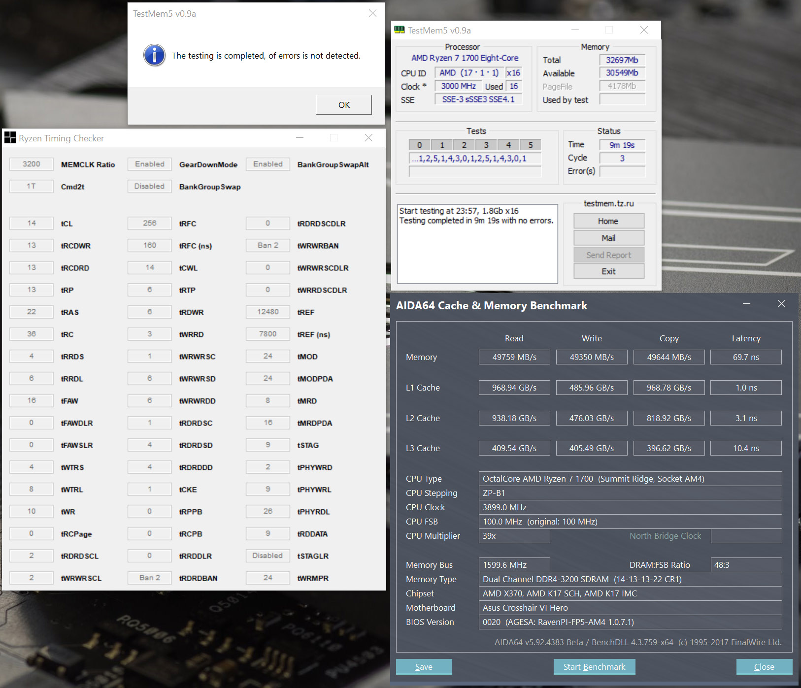
Task: Save the AIDA64 benchmark results
Action: pyautogui.click(x=424, y=667)
